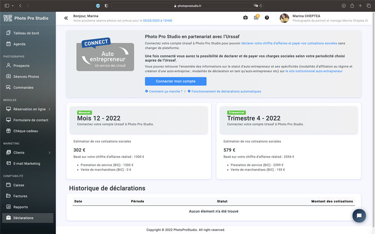The height and width of the screenshot is (234, 375).
Task: Click the Factures folder icon
Action: point(8,196)
